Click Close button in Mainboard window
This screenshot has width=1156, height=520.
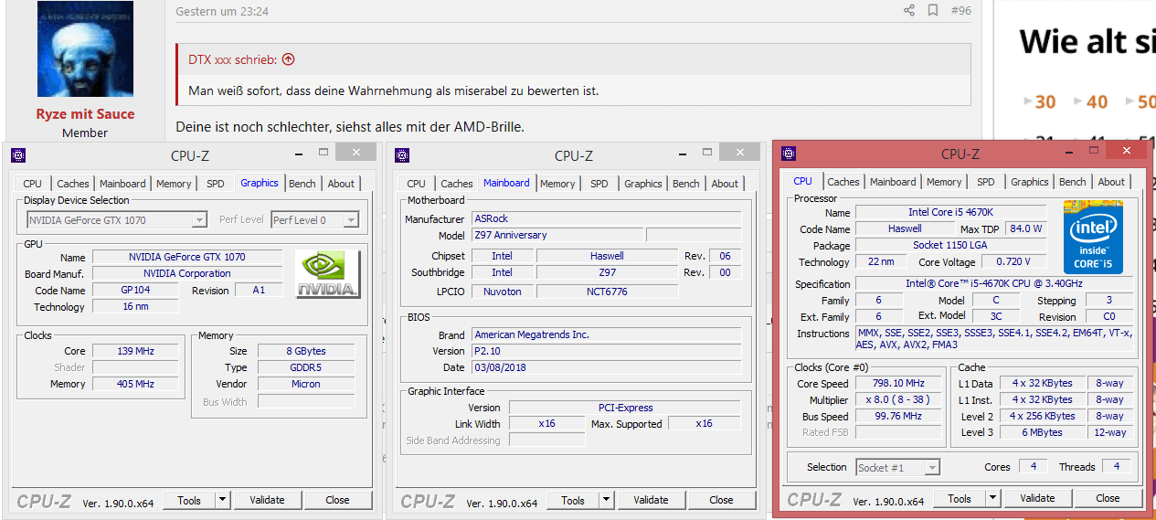coord(721,500)
